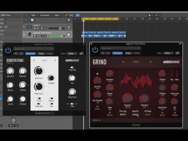Toggle the flex view icon in toolbar

(x=71, y=15)
